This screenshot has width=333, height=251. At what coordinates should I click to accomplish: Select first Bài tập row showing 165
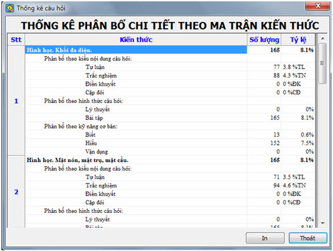coord(170,118)
